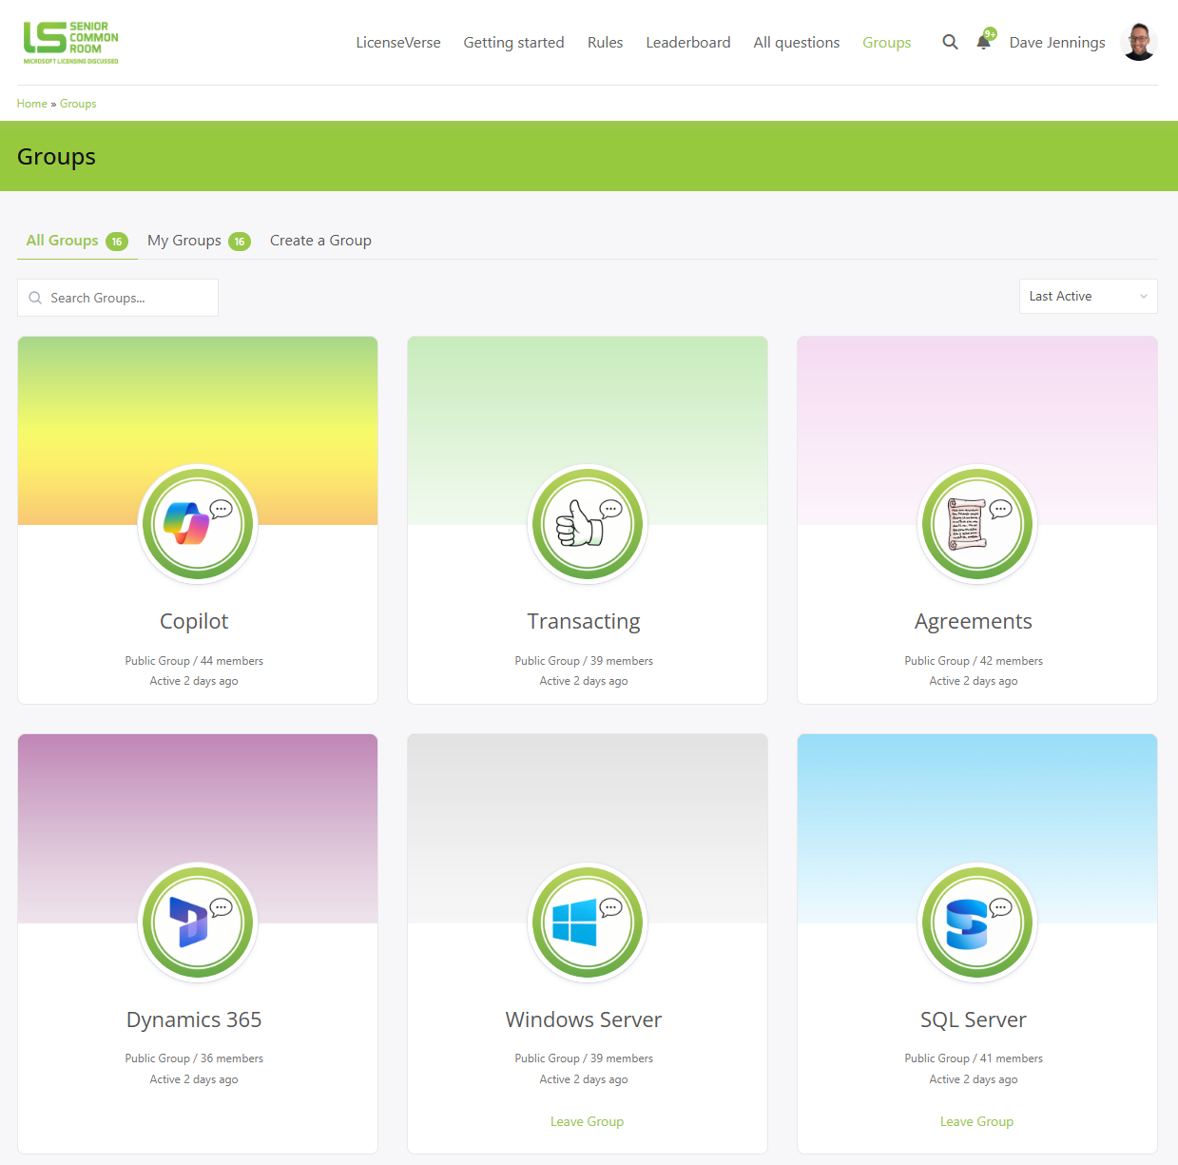Open the search magnifier in header

coord(950,43)
